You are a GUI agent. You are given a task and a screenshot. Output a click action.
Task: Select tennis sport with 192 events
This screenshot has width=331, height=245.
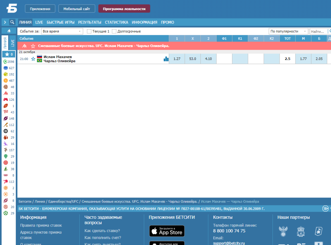[x=9, y=74]
